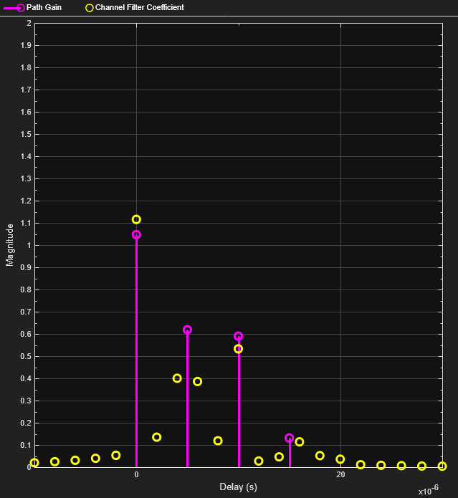Pick the smallest magenta marker near magnitude 0.13
Screen dimensions: 458x498
pos(290,438)
